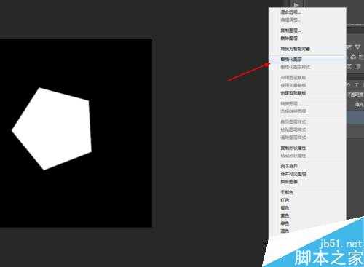Click 拼合图像 (Flatten Image) entry

[x=289, y=182]
